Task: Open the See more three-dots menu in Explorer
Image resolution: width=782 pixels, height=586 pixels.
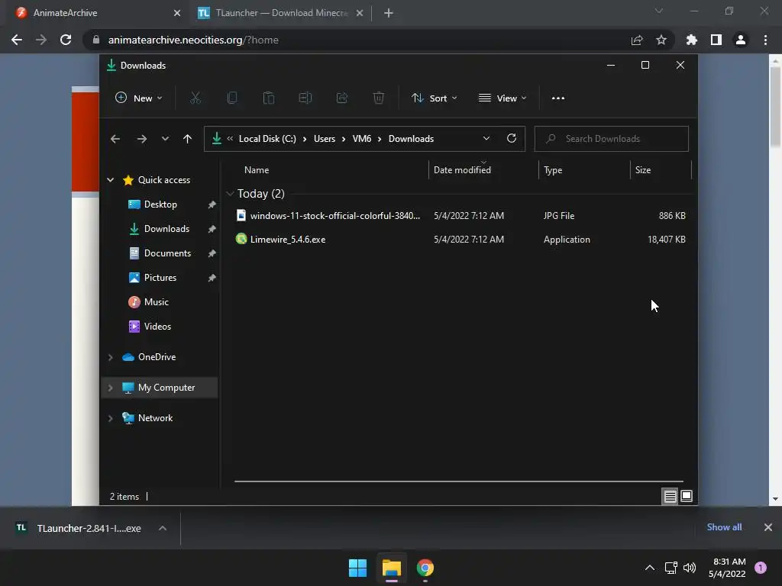Action: [558, 98]
